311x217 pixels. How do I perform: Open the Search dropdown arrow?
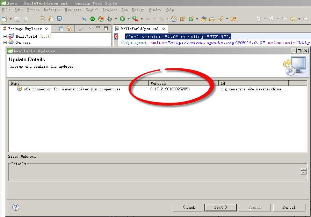pyautogui.click(x=227, y=19)
